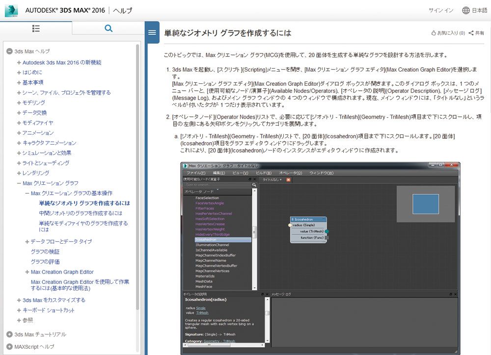The height and width of the screenshot is (355, 491).
Task: Click FaceSelection in the operator list
Action: 207,198
